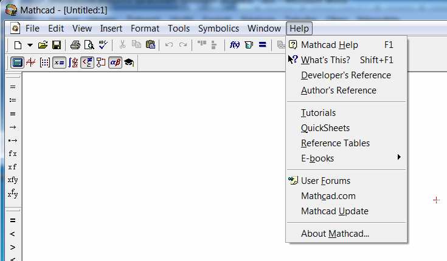Select What's This? help item

[347, 60]
